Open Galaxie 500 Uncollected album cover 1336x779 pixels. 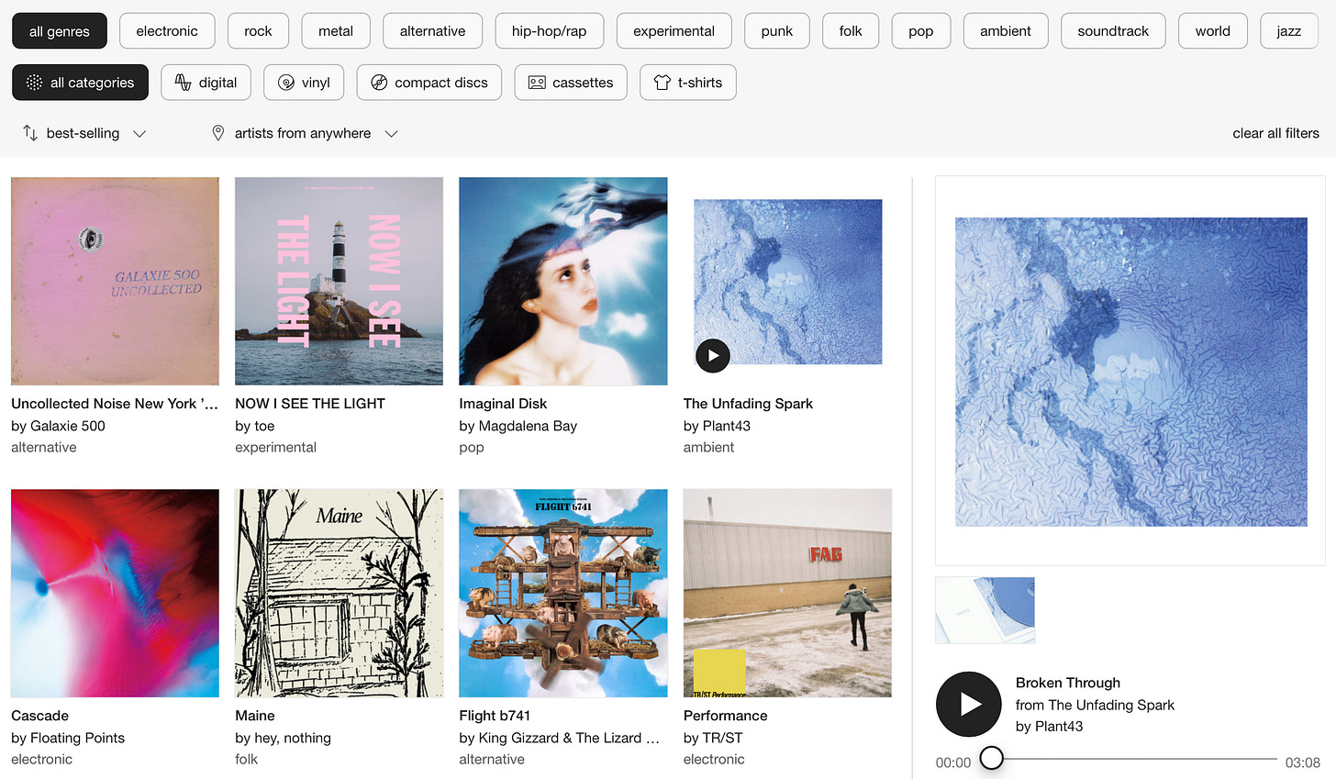click(x=115, y=281)
